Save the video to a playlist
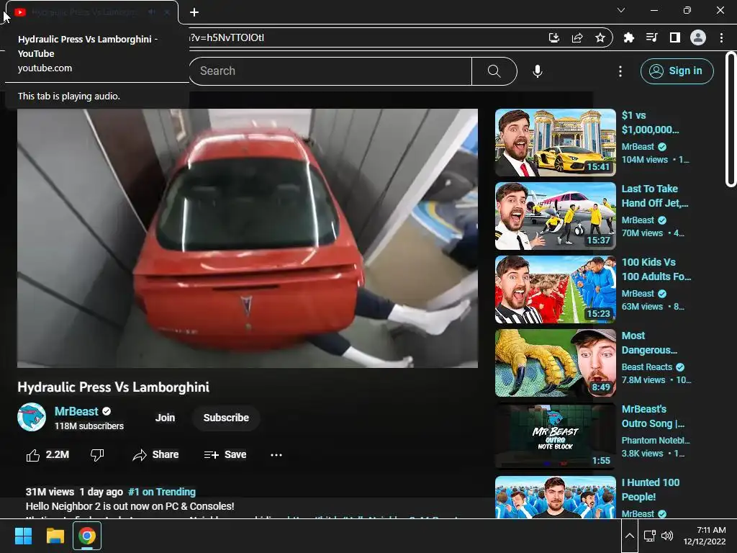The image size is (737, 553). coord(225,455)
